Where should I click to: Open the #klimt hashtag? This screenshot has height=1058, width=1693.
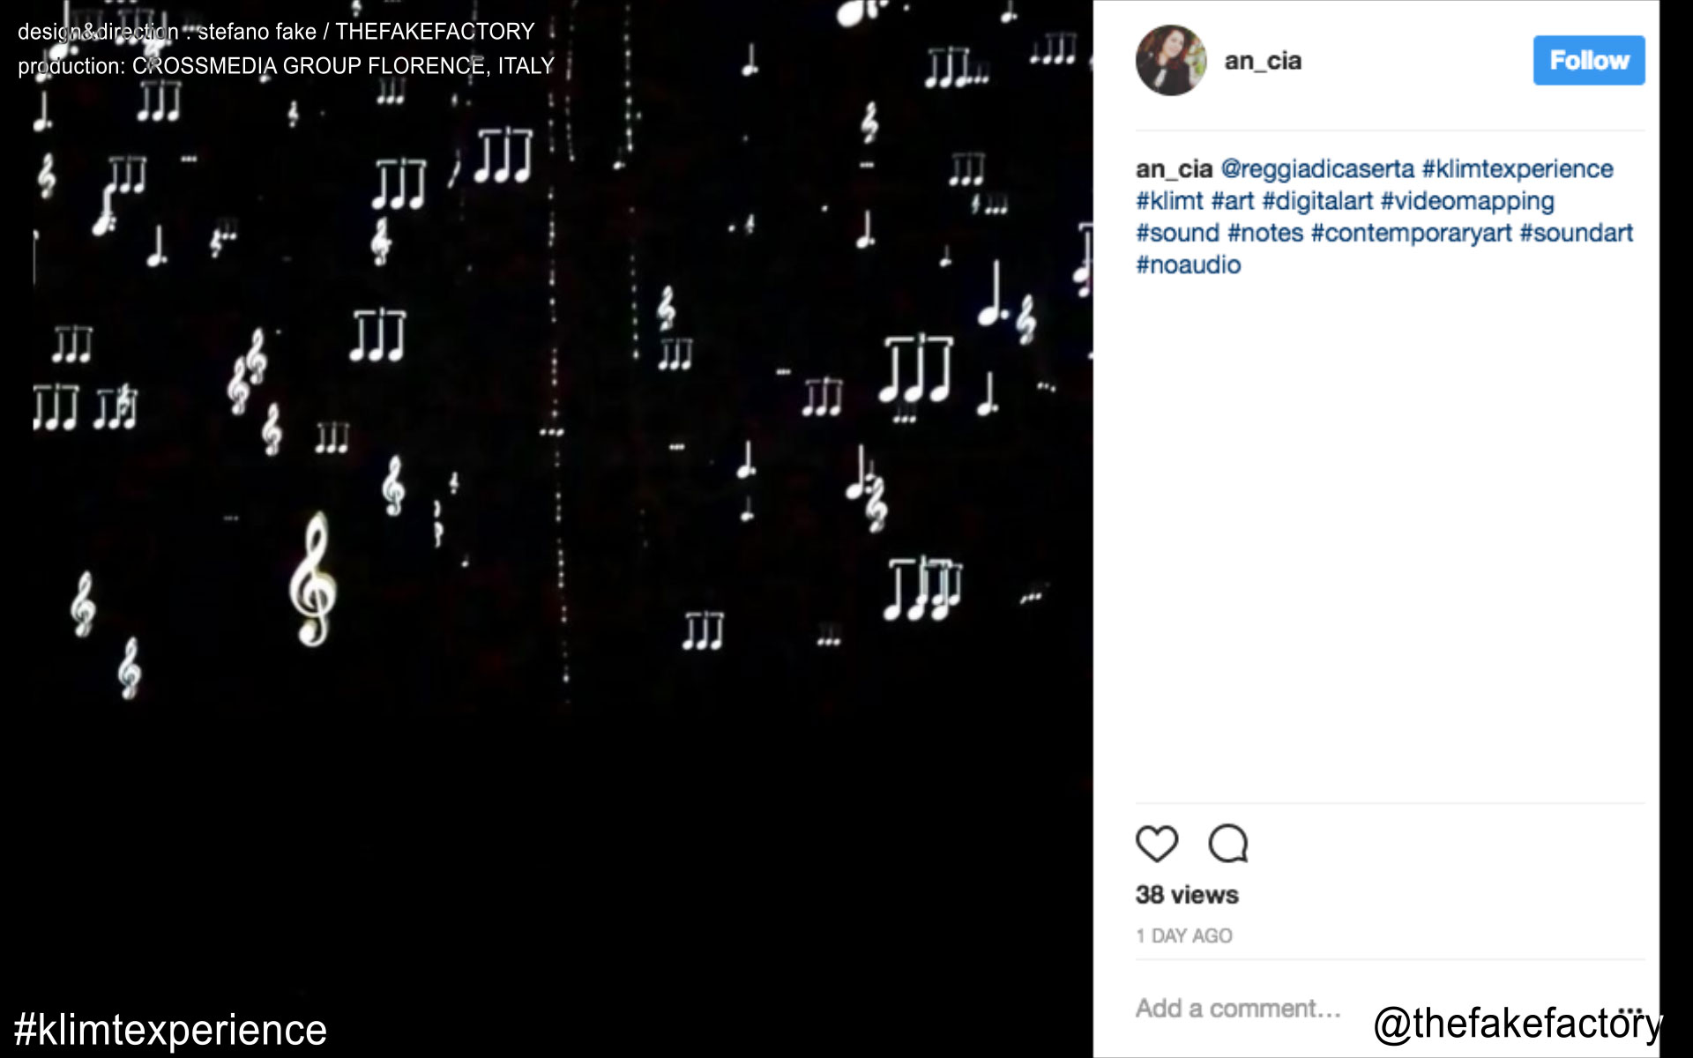coord(1169,201)
